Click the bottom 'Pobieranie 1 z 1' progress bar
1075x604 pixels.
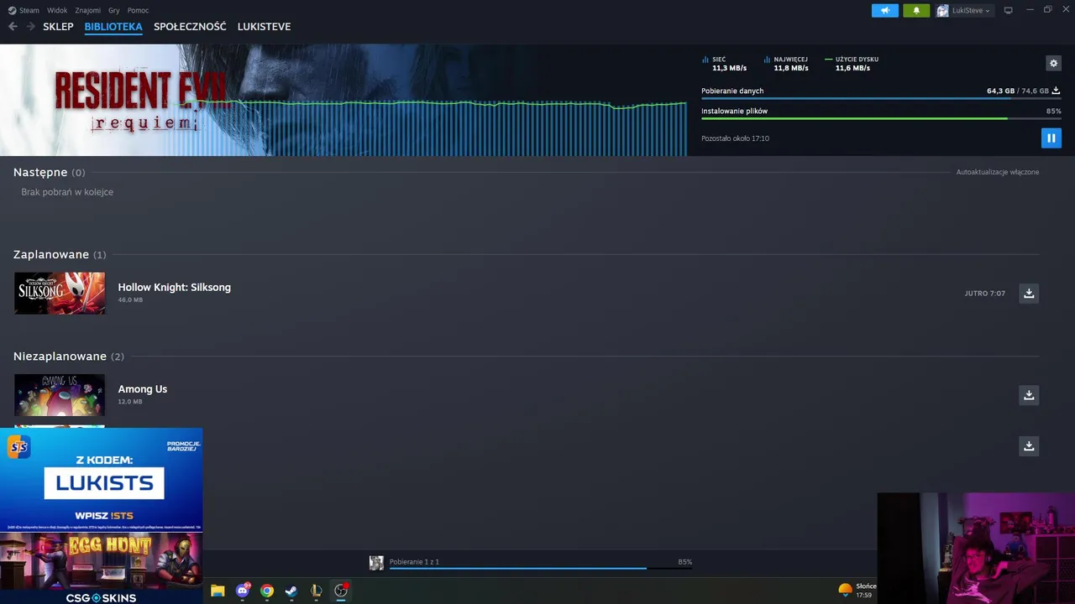coord(541,568)
